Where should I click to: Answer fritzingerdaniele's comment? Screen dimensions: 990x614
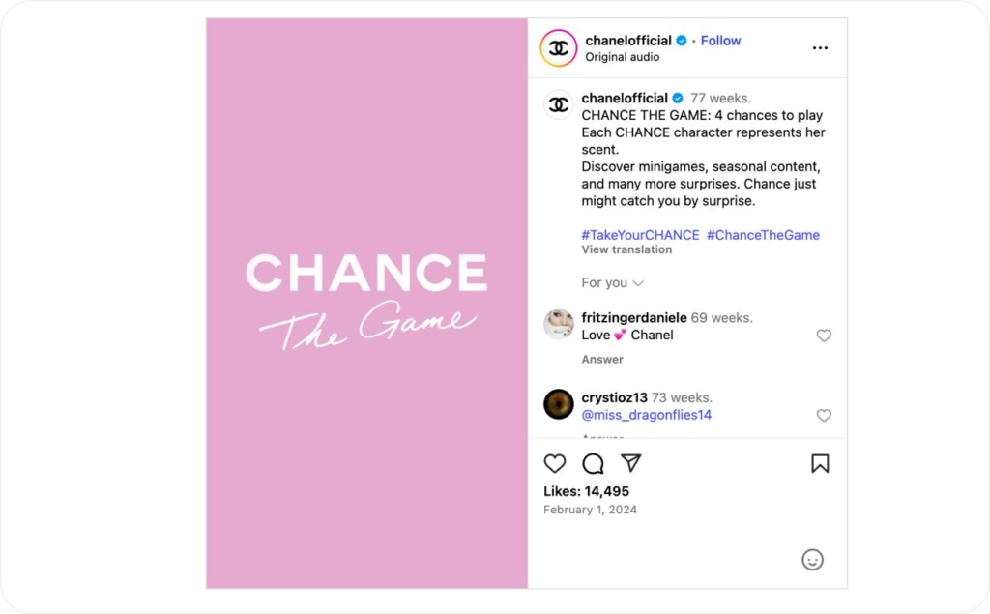point(601,359)
